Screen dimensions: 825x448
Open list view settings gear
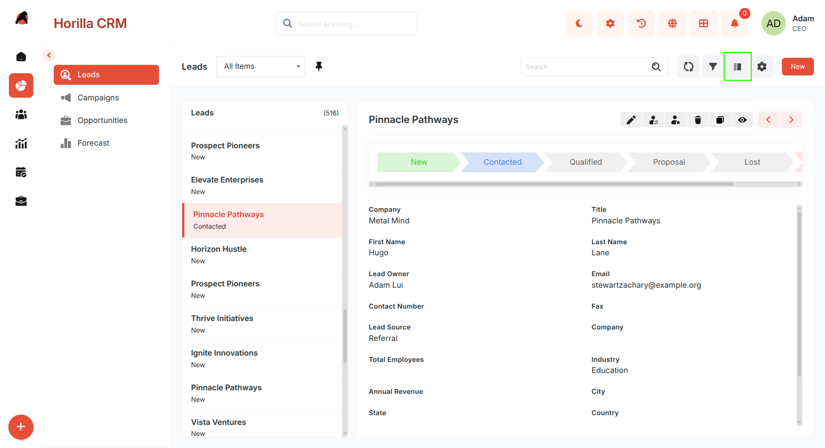pos(762,67)
